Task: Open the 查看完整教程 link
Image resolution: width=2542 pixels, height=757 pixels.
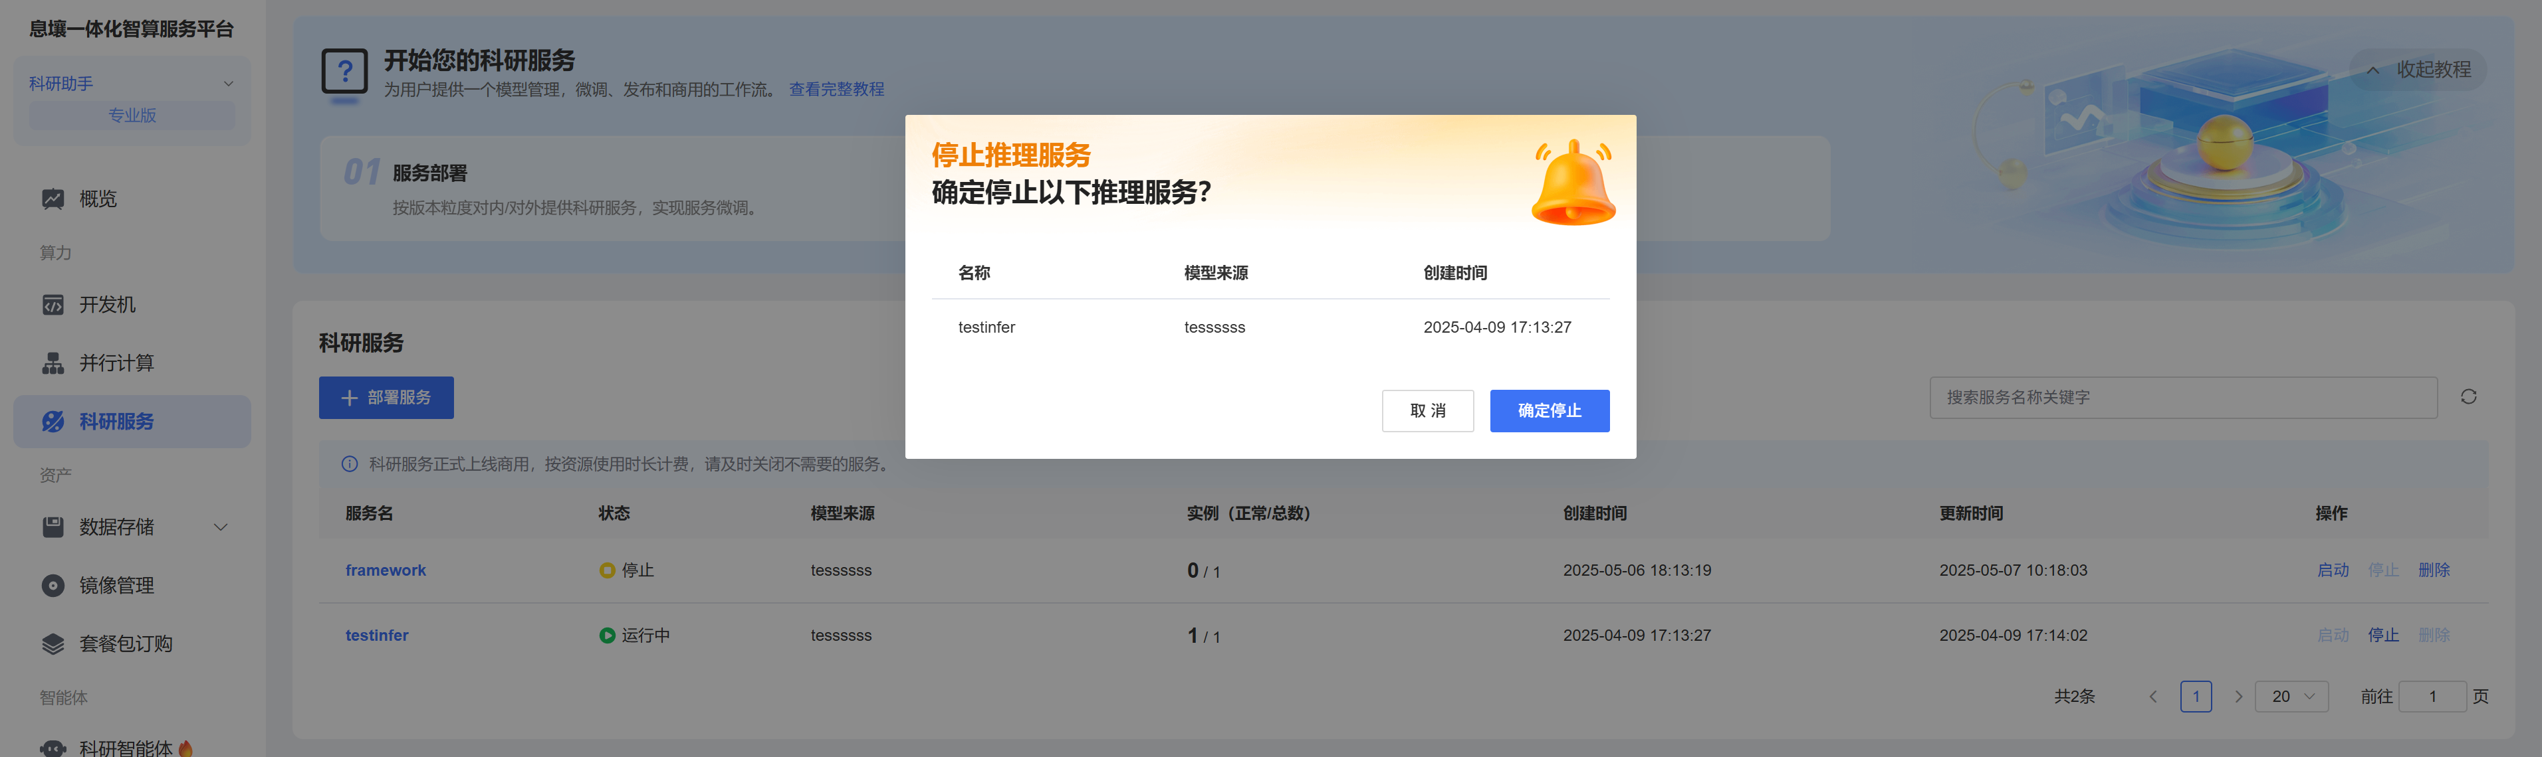Action: click(836, 90)
